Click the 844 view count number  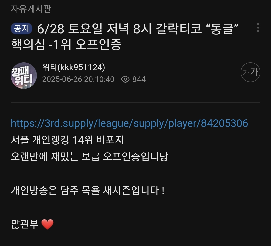139,79
